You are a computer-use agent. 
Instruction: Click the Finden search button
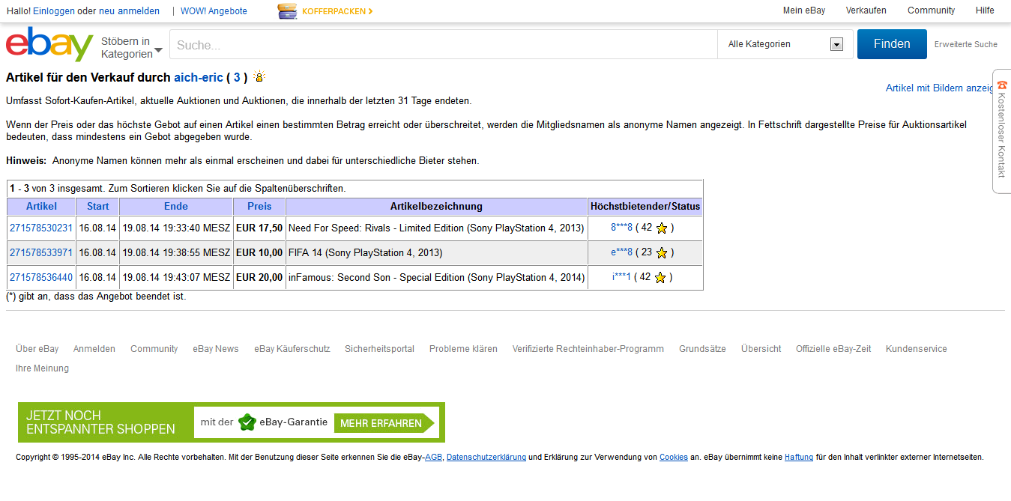coord(892,44)
